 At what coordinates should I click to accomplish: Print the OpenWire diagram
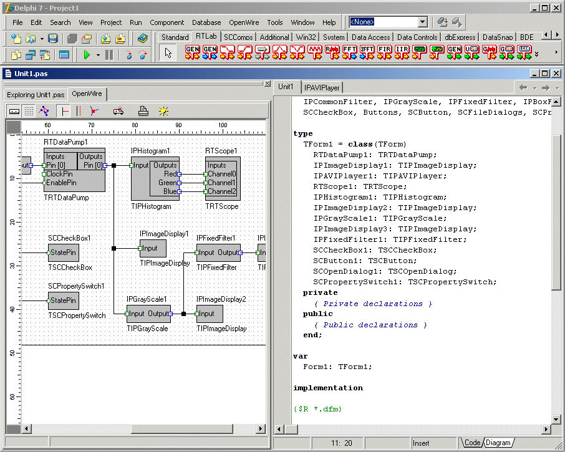pos(143,112)
